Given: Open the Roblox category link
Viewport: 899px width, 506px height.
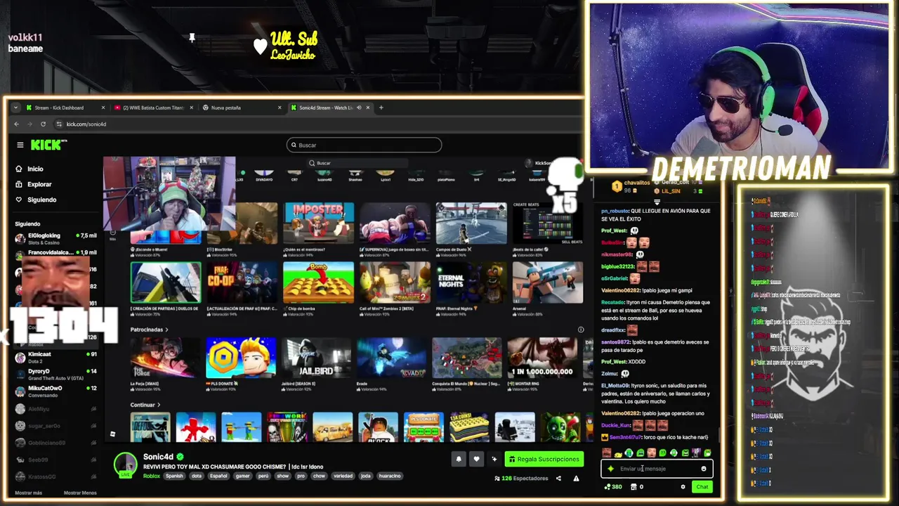Looking at the screenshot, I should pyautogui.click(x=152, y=476).
